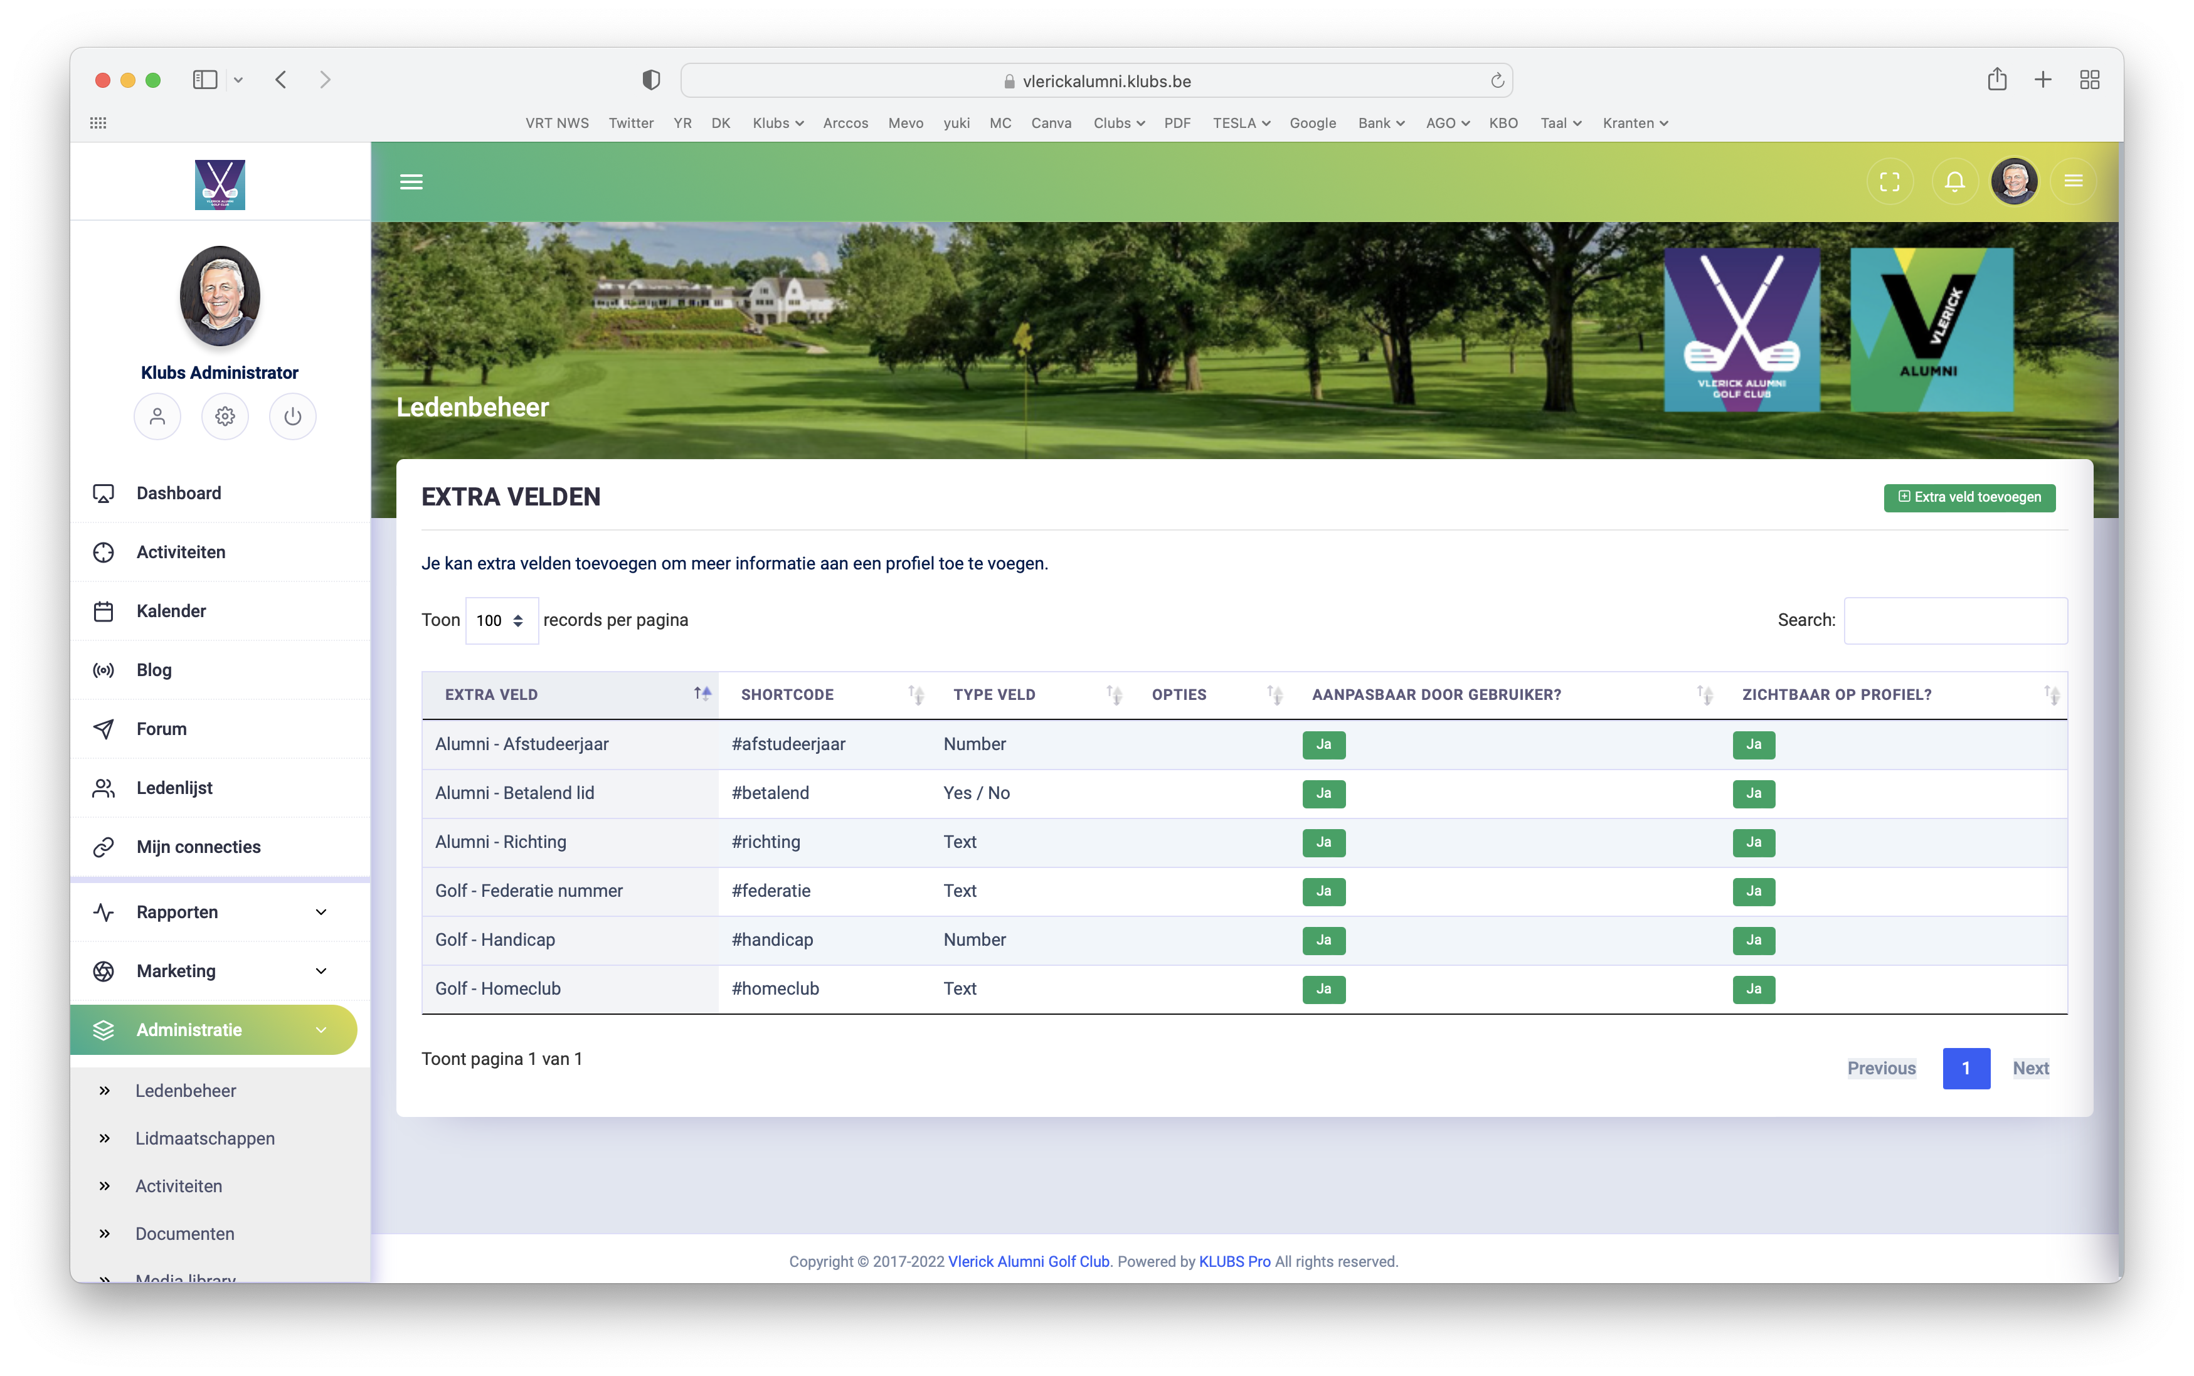The image size is (2194, 1376).
Task: Click the Safari share icon
Action: (1996, 80)
